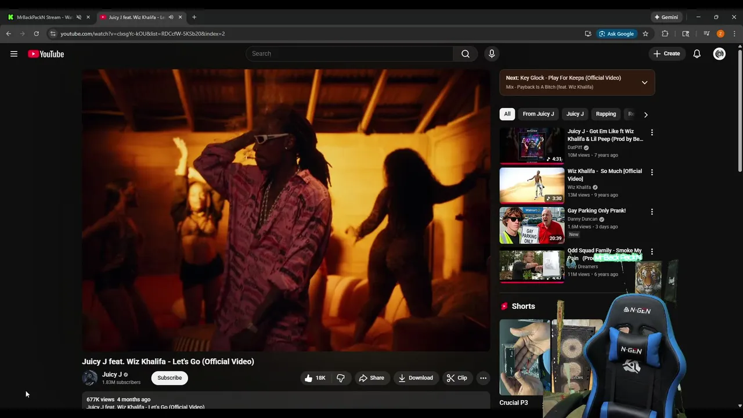The width and height of the screenshot is (743, 418).
Task: Show more filter chips with arrow
Action: 645,114
